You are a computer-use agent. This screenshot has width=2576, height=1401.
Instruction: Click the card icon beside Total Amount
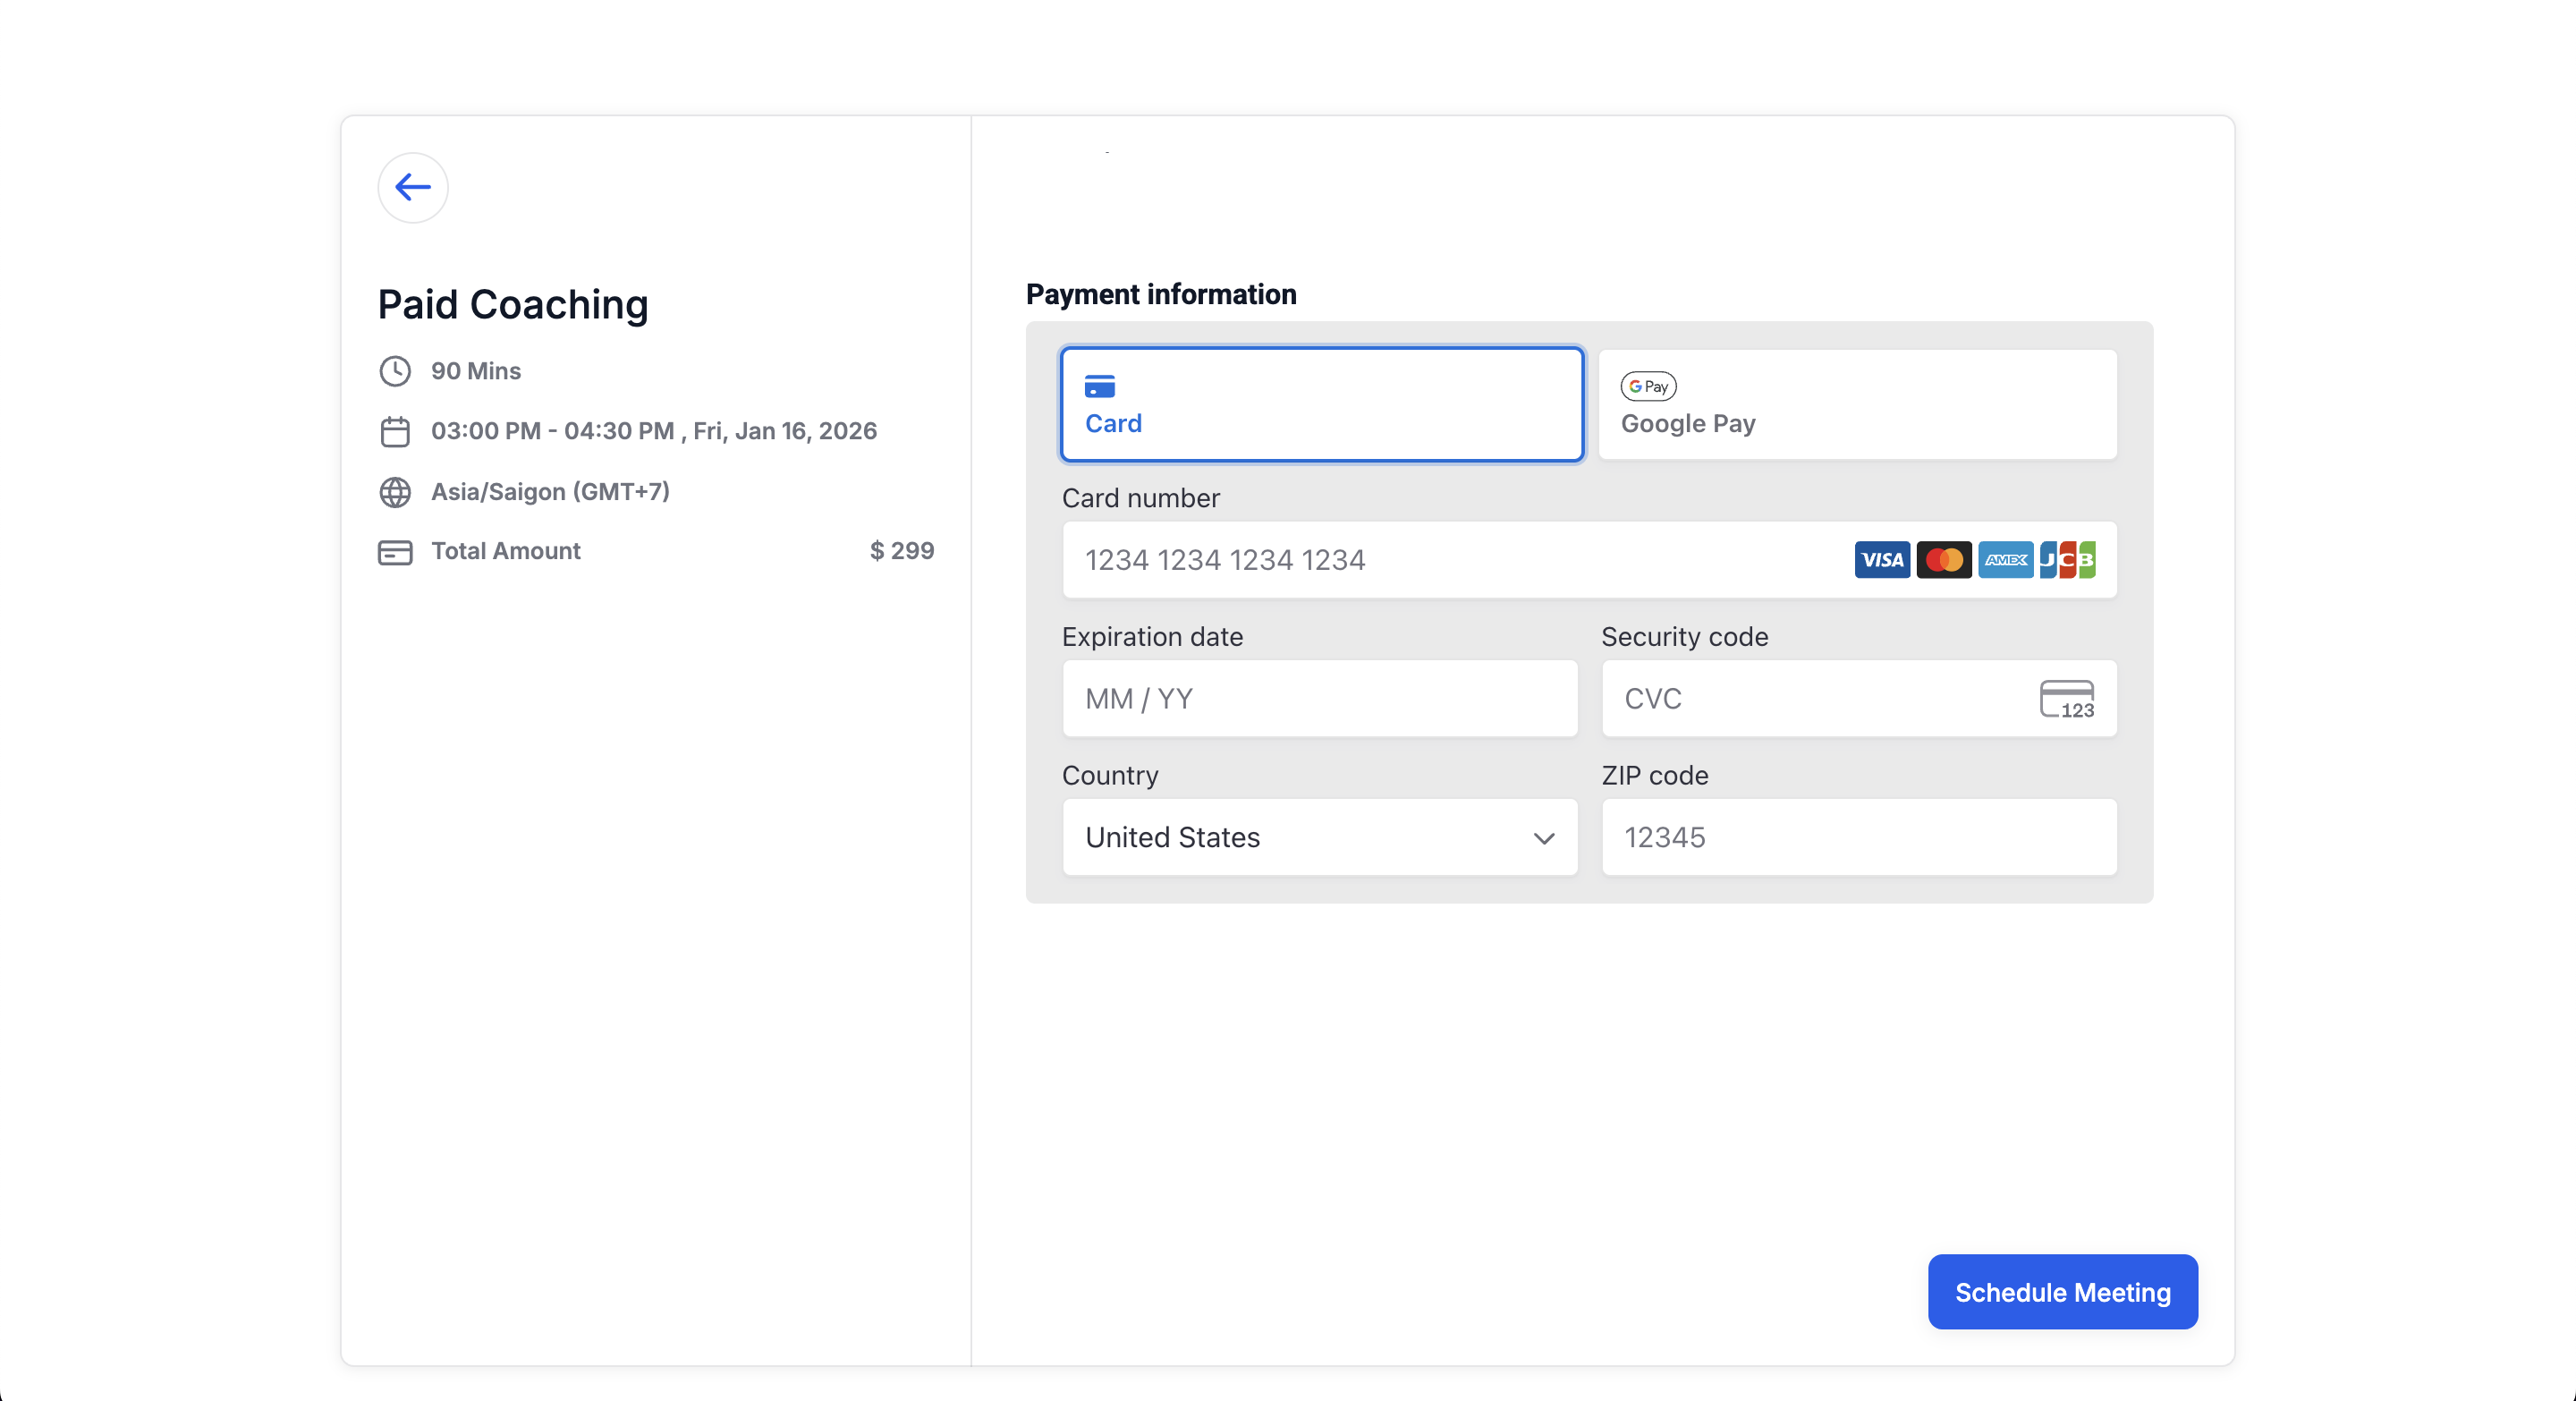coord(395,552)
